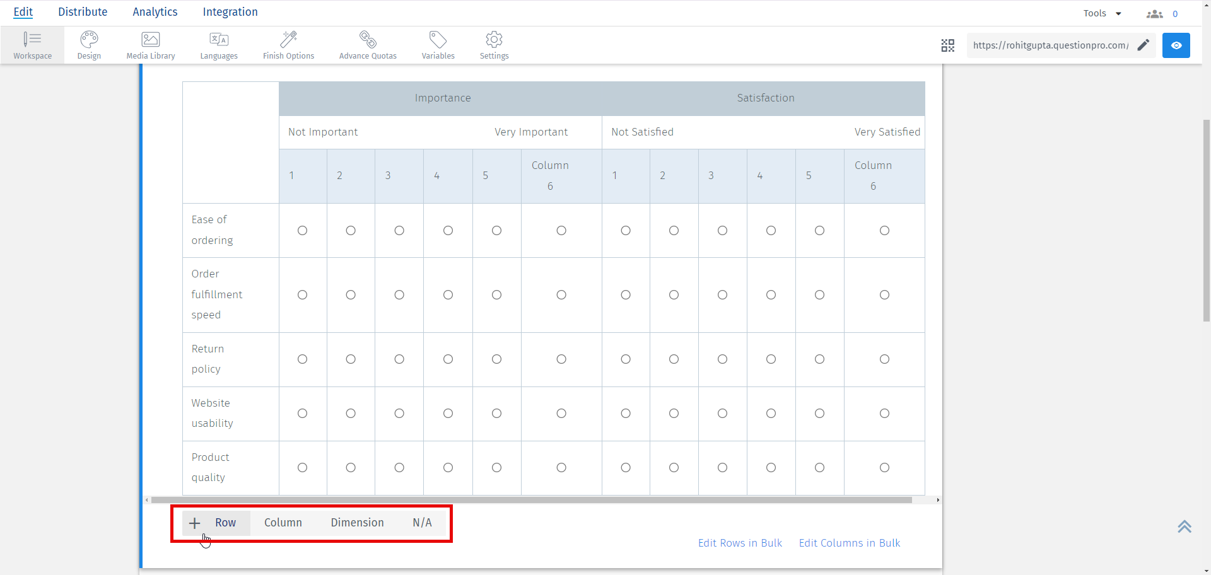
Task: Click the QR code icon
Action: click(x=947, y=45)
